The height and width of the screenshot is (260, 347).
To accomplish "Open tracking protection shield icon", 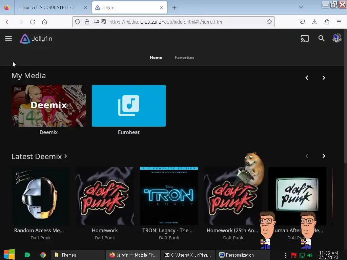I will (78, 22).
